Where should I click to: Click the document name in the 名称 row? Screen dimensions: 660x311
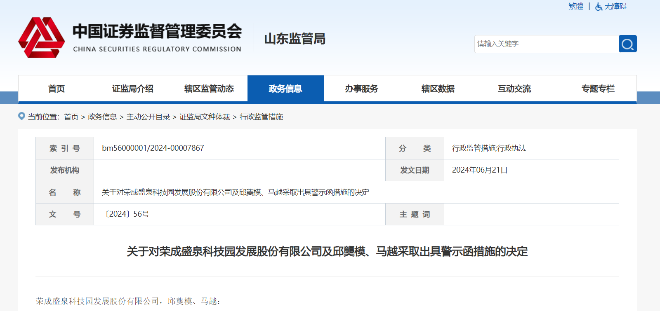[x=236, y=192]
